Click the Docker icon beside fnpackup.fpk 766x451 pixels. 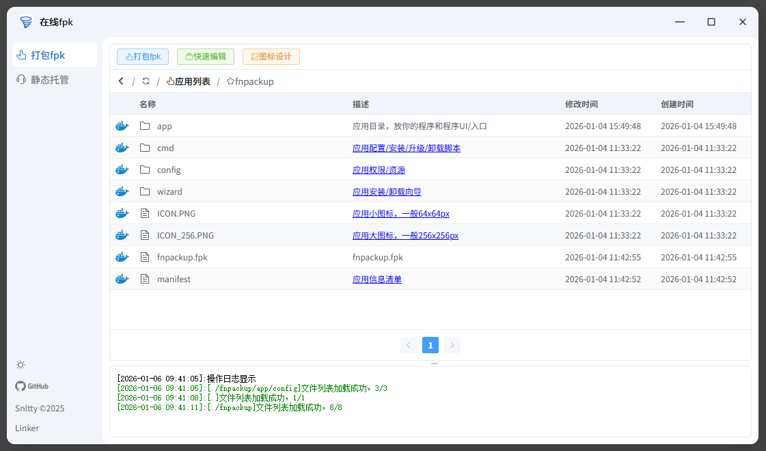[x=122, y=258]
